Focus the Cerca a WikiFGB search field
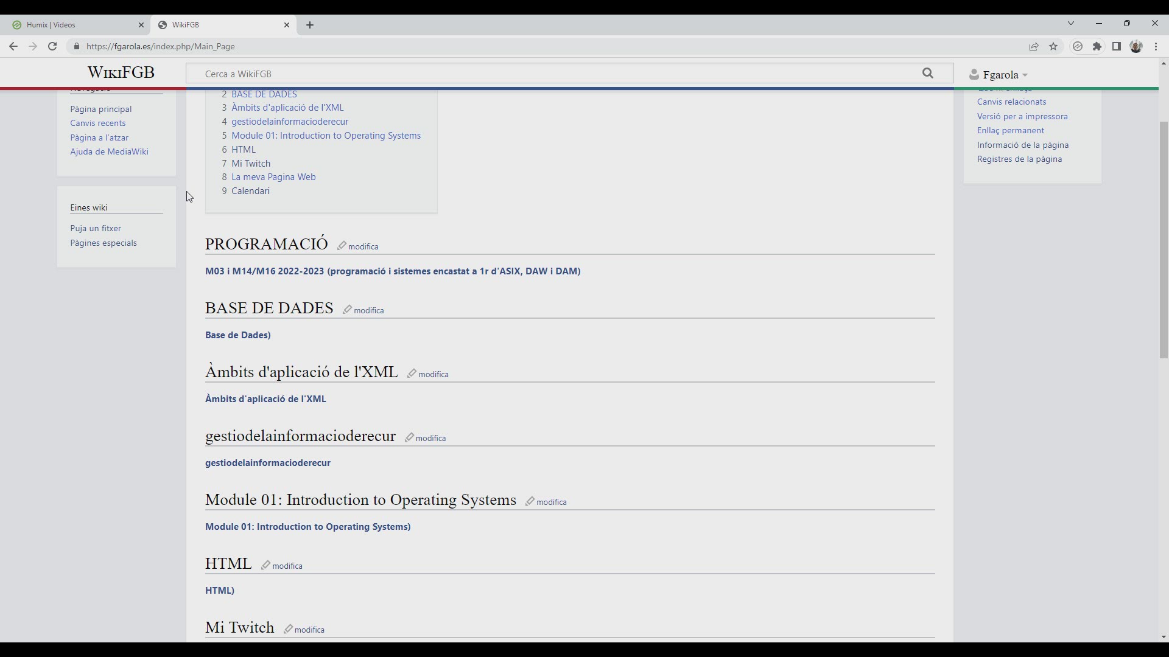 [548, 74]
